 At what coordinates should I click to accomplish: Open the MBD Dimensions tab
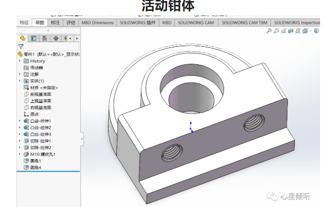coord(98,22)
